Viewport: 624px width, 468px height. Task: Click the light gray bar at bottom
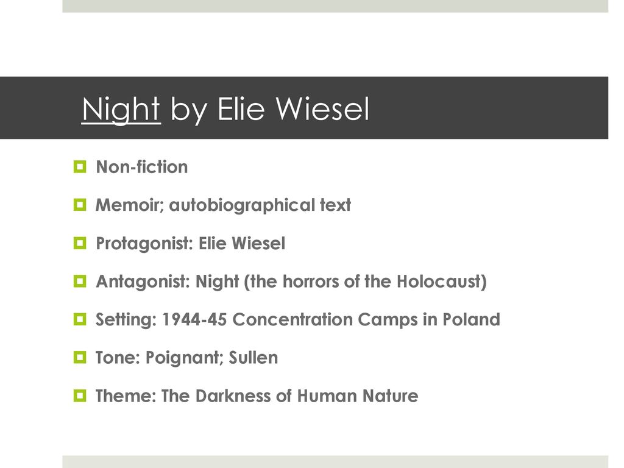click(x=335, y=462)
